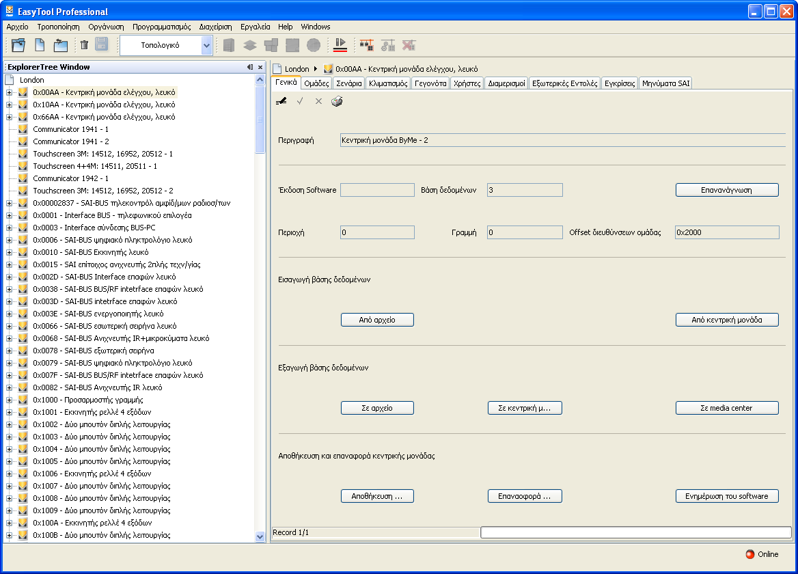This screenshot has width=798, height=574.
Task: Select 0x0003 Interface σύνδεσης BUS-PC row
Action: pos(94,228)
